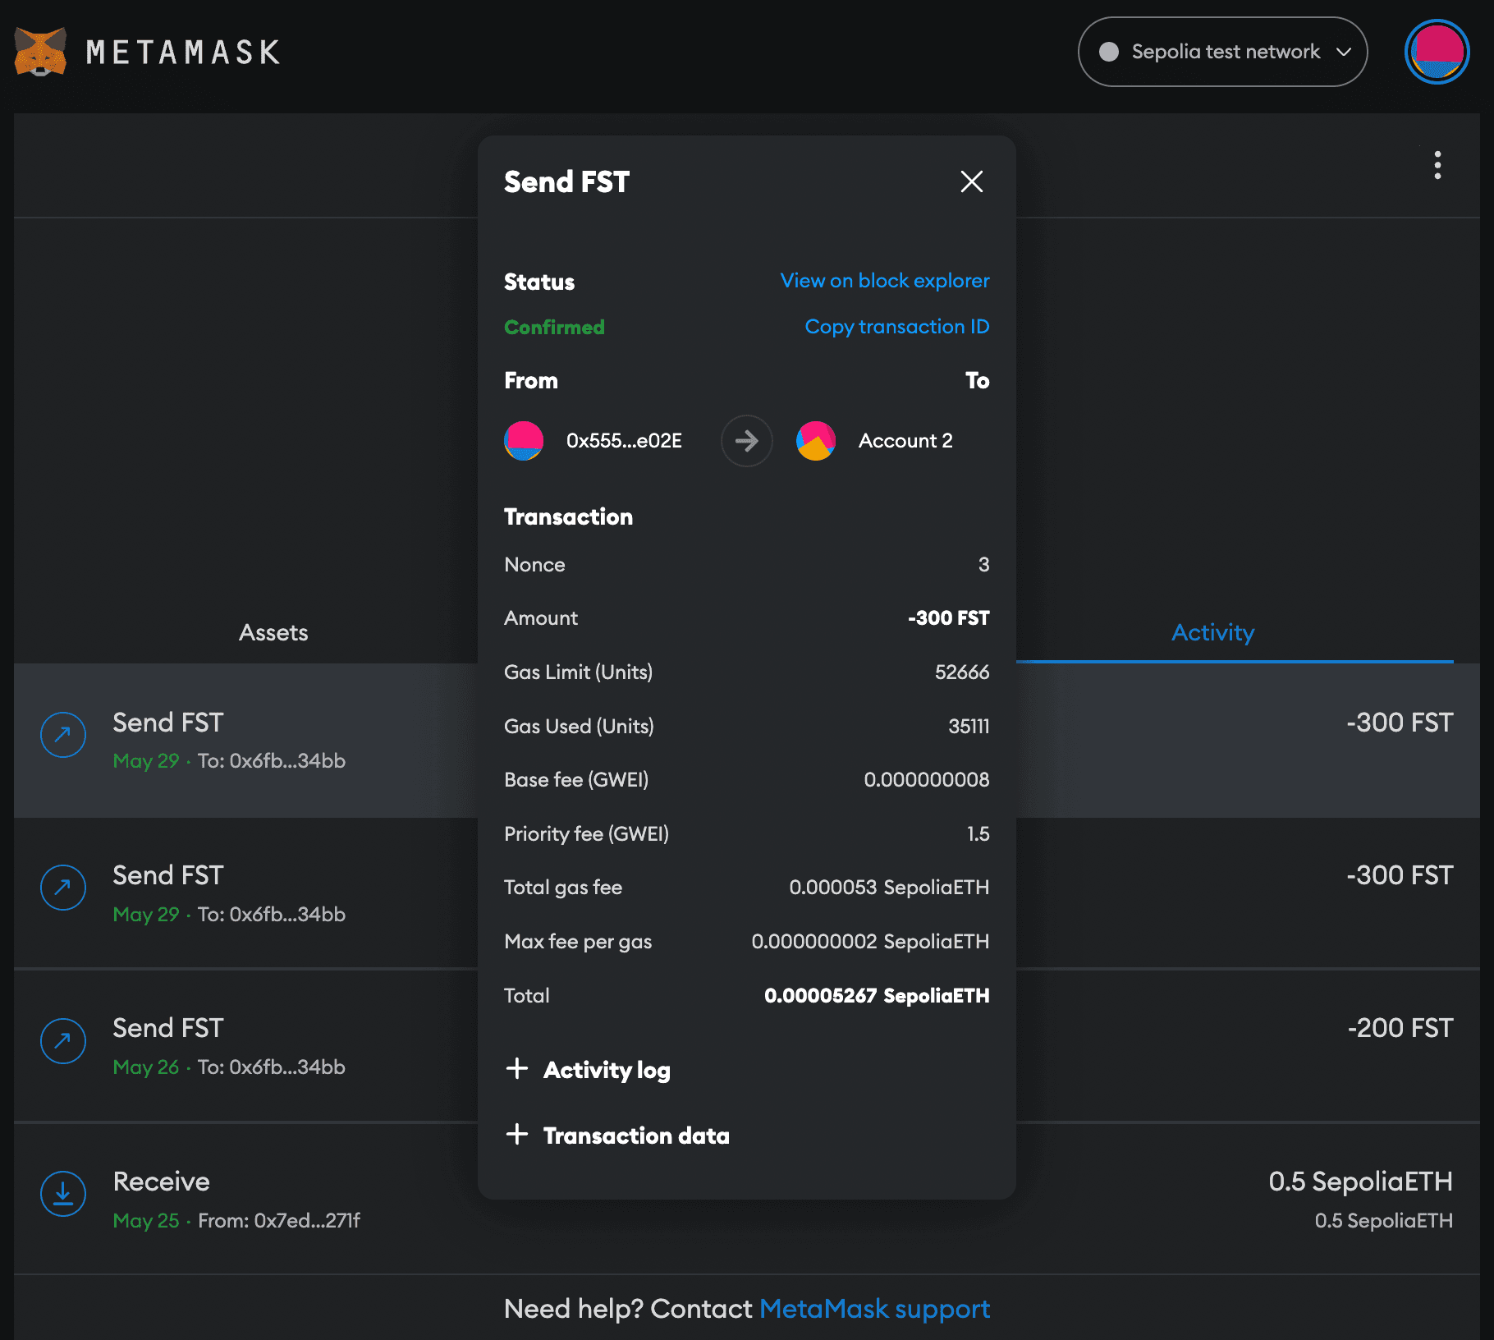Viewport: 1494px width, 1340px height.
Task: Click the Total 0.00005267 SepoliaETH value
Action: click(877, 996)
